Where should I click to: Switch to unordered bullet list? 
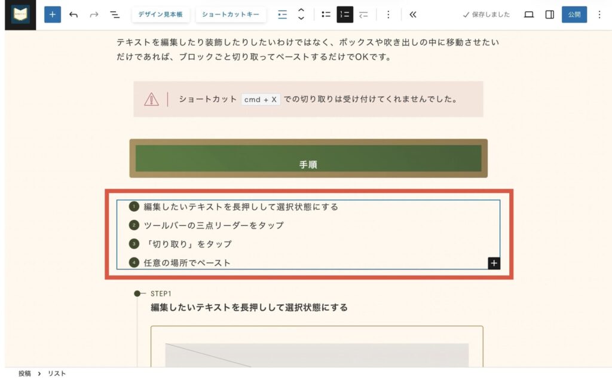pos(326,15)
